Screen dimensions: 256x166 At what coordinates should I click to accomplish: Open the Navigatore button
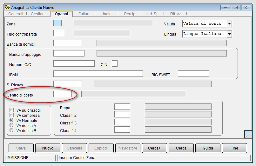click(128, 148)
